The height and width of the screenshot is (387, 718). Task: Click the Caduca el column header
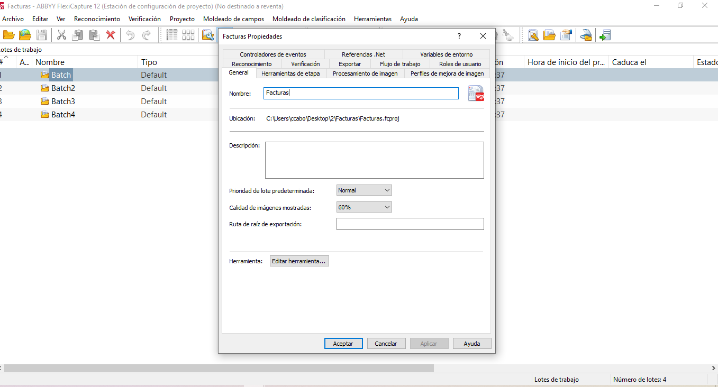651,62
